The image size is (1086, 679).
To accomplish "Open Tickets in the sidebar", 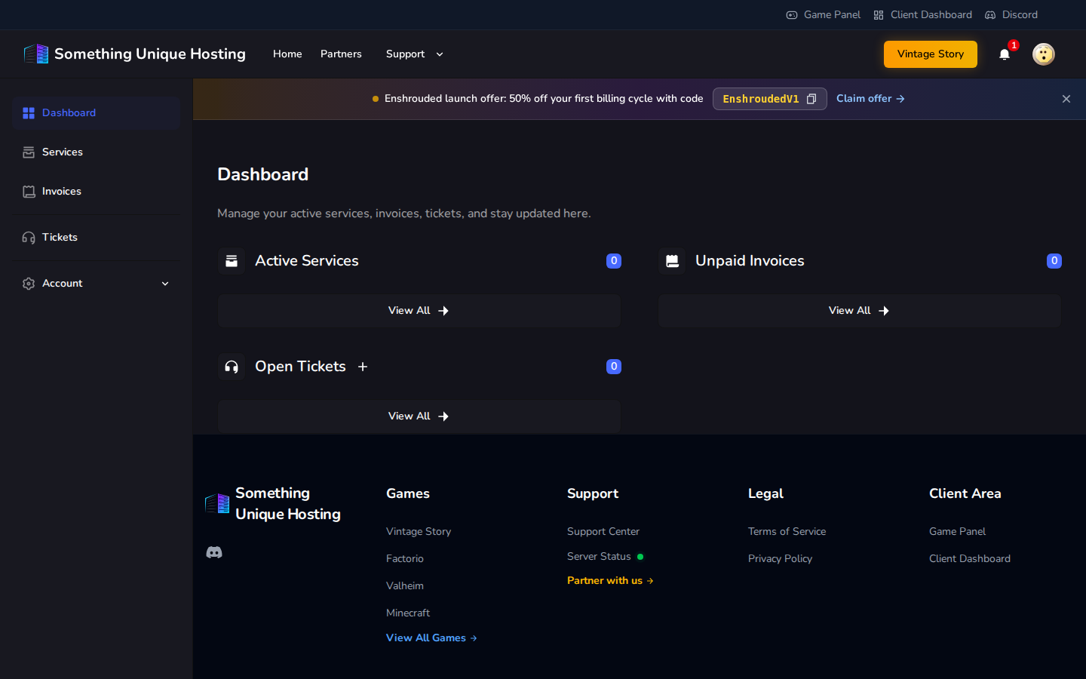I will [x=96, y=238].
